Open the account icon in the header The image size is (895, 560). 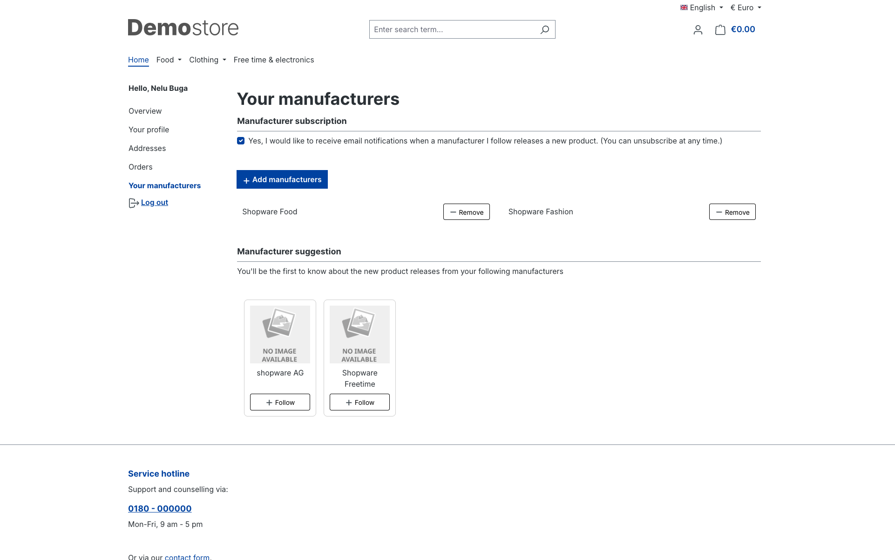point(698,29)
